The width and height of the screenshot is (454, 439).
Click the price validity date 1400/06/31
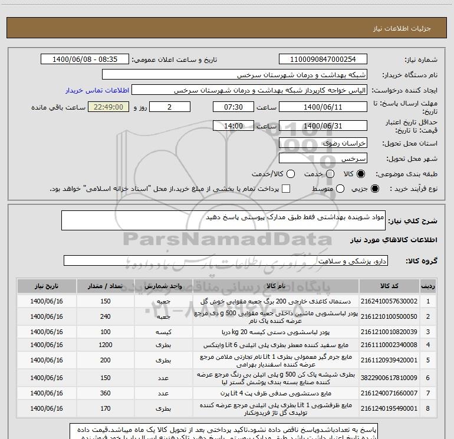[x=323, y=126]
